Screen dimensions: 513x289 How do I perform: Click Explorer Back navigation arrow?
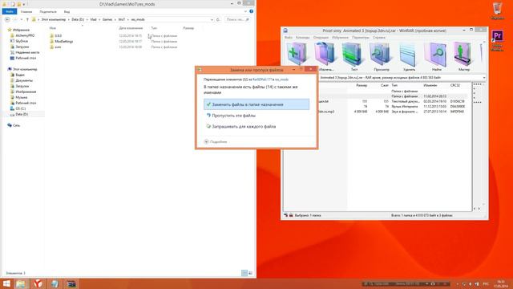tap(7, 19)
